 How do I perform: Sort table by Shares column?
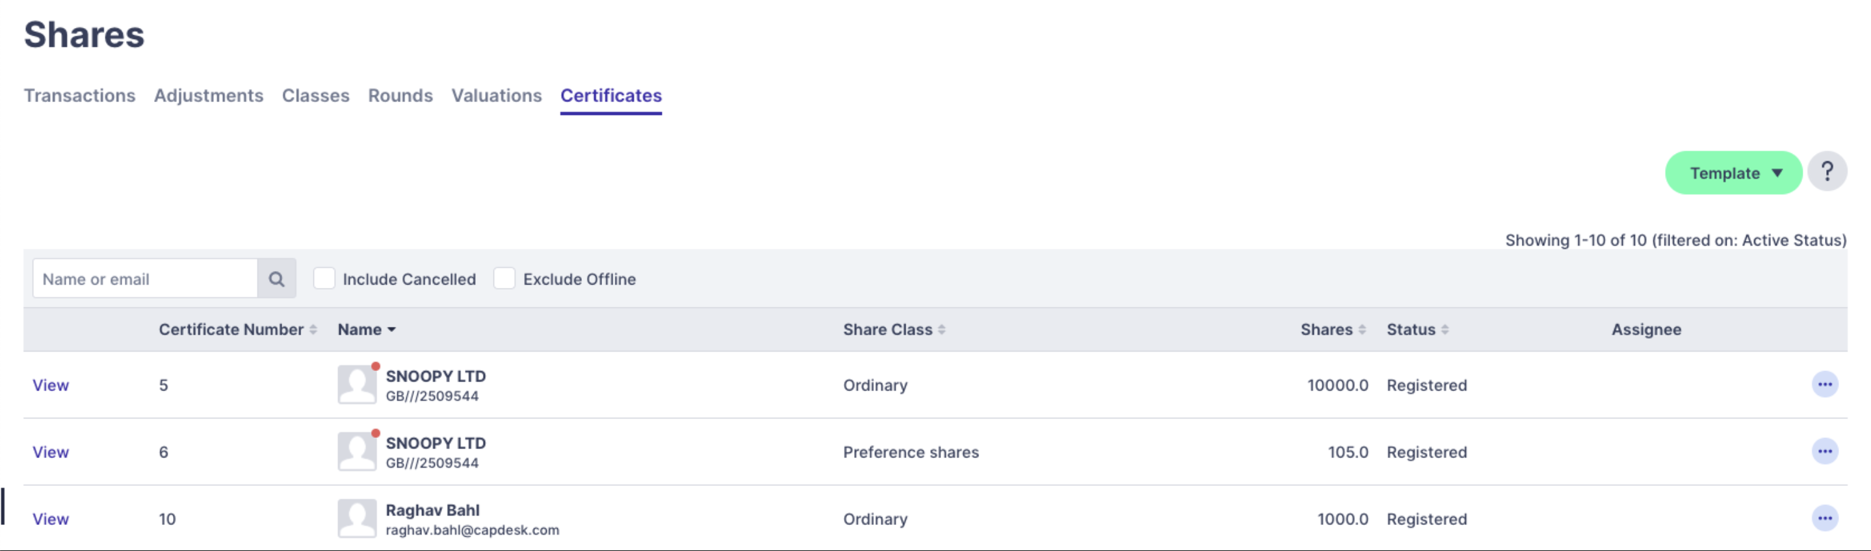tap(1333, 329)
